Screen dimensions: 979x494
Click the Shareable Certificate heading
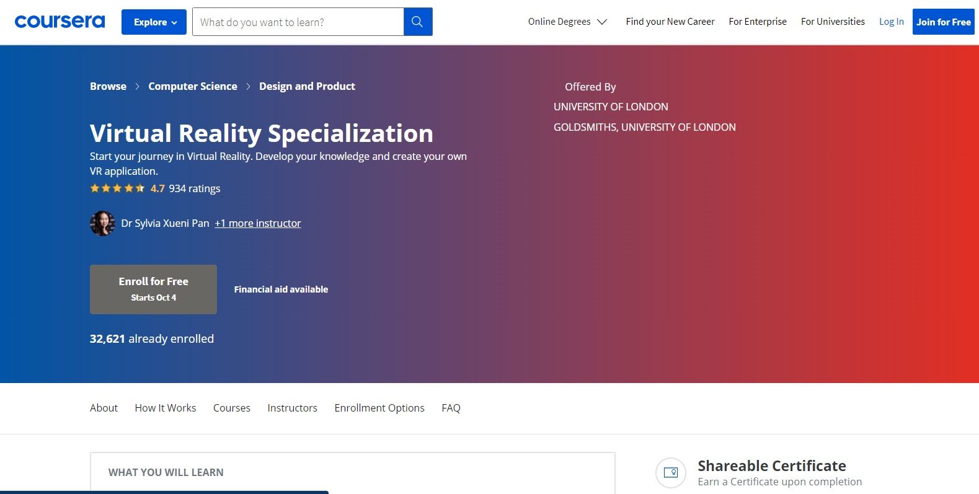[772, 465]
